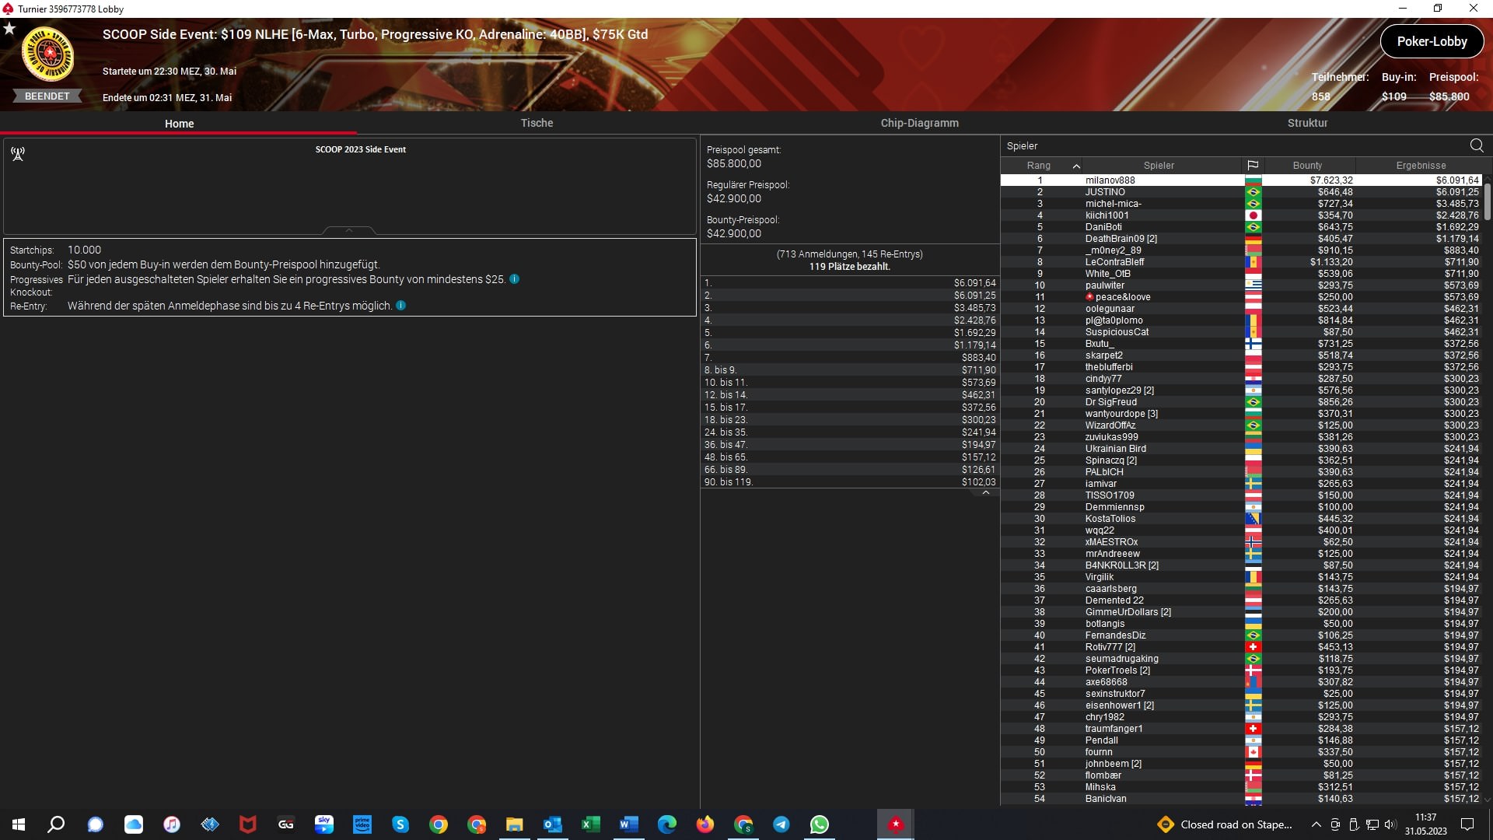Select the Home tab
Screen dimensions: 1493x840
tap(179, 124)
